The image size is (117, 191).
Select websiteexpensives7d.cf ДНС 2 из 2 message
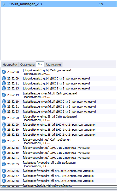point(59,112)
